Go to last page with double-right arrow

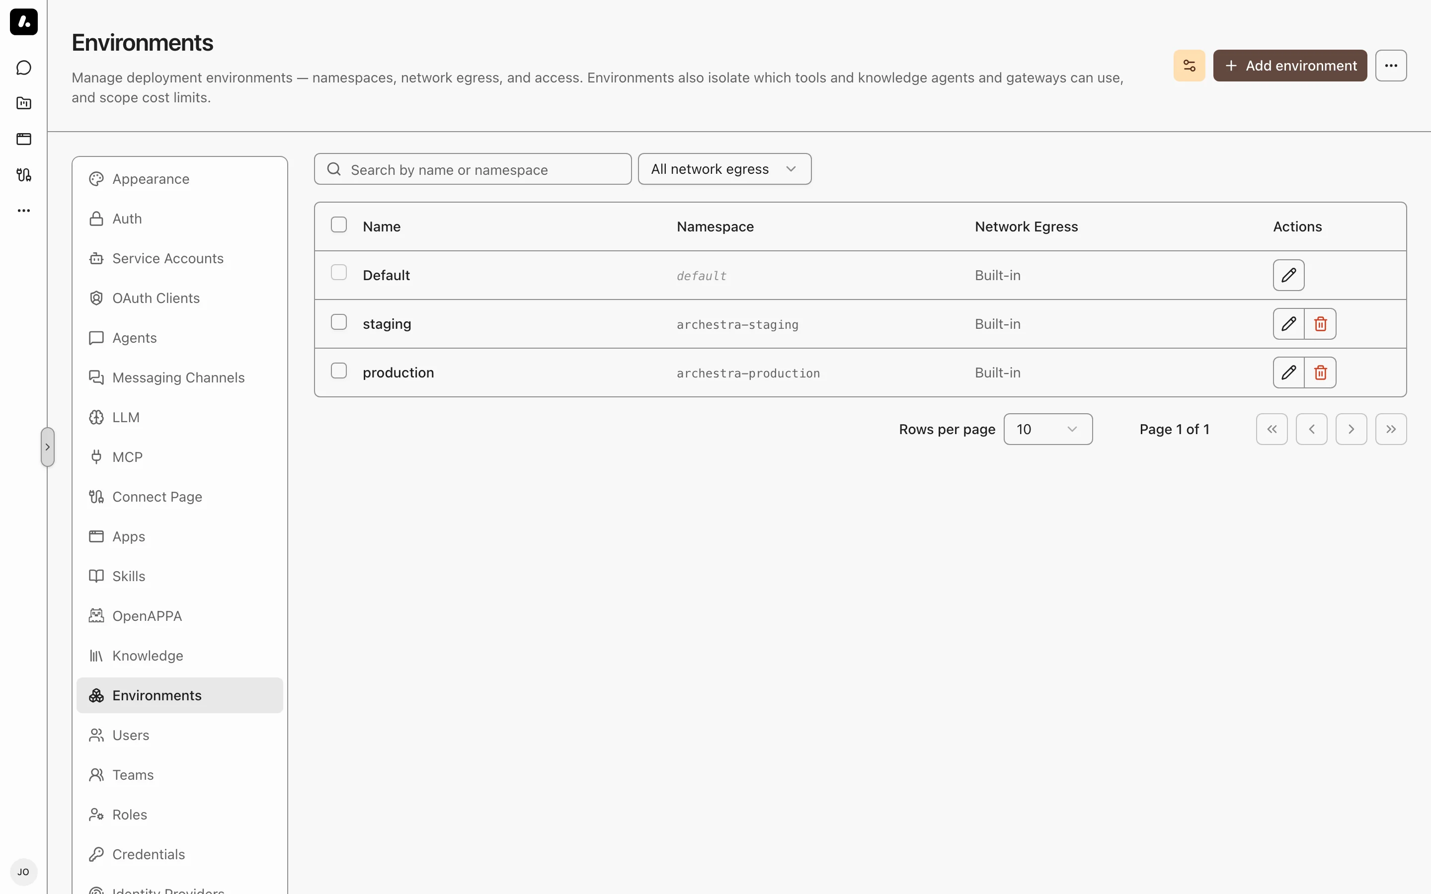point(1391,429)
